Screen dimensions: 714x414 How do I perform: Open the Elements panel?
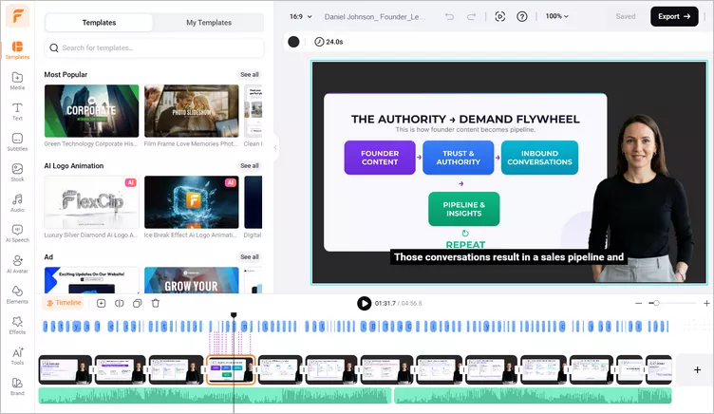pos(17,294)
